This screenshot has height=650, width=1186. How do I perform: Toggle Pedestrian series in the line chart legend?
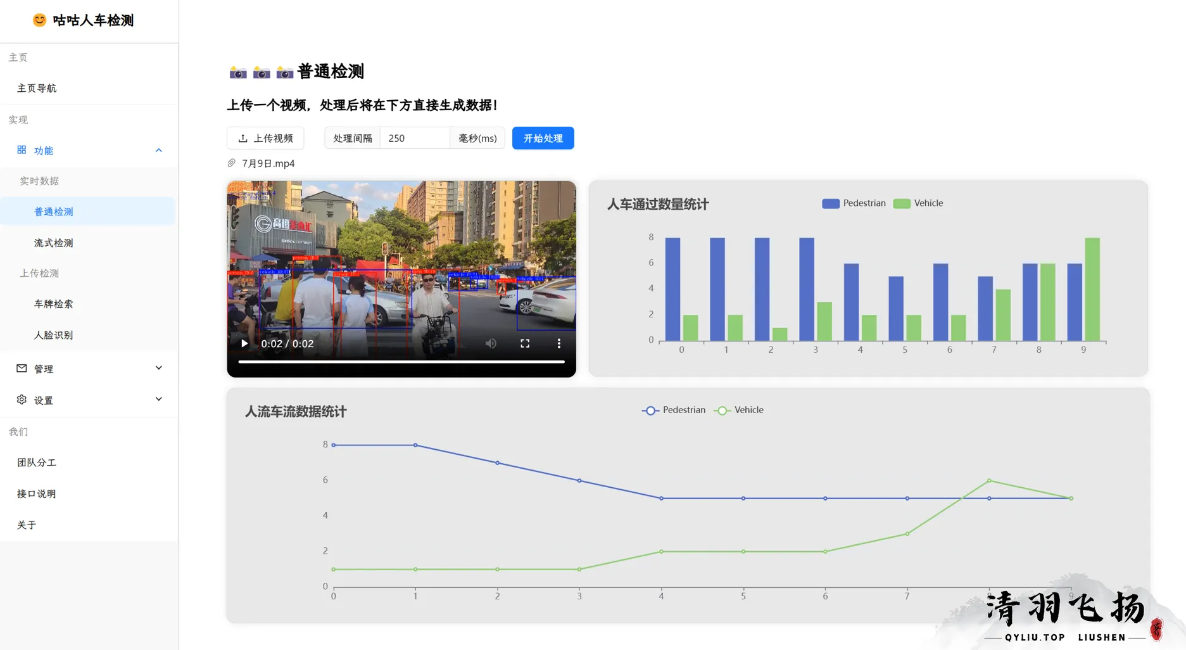click(x=674, y=410)
